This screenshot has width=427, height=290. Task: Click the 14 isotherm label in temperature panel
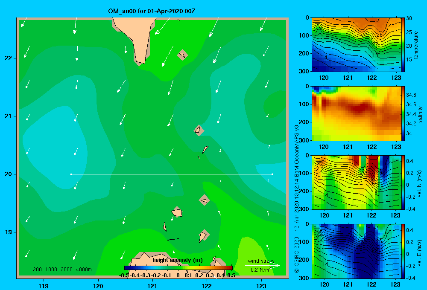tap(324, 58)
